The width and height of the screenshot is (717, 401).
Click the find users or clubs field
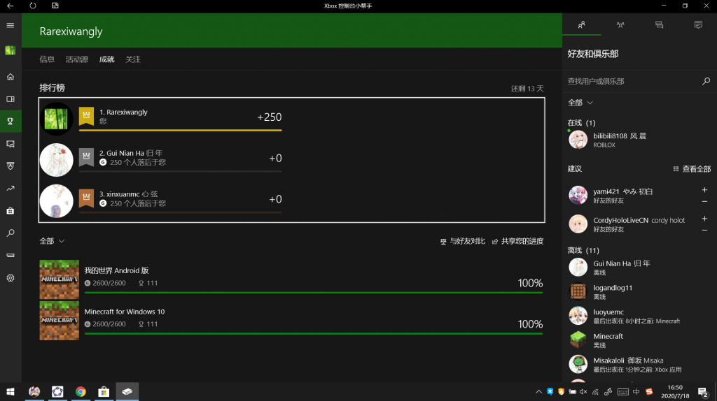[x=633, y=81]
